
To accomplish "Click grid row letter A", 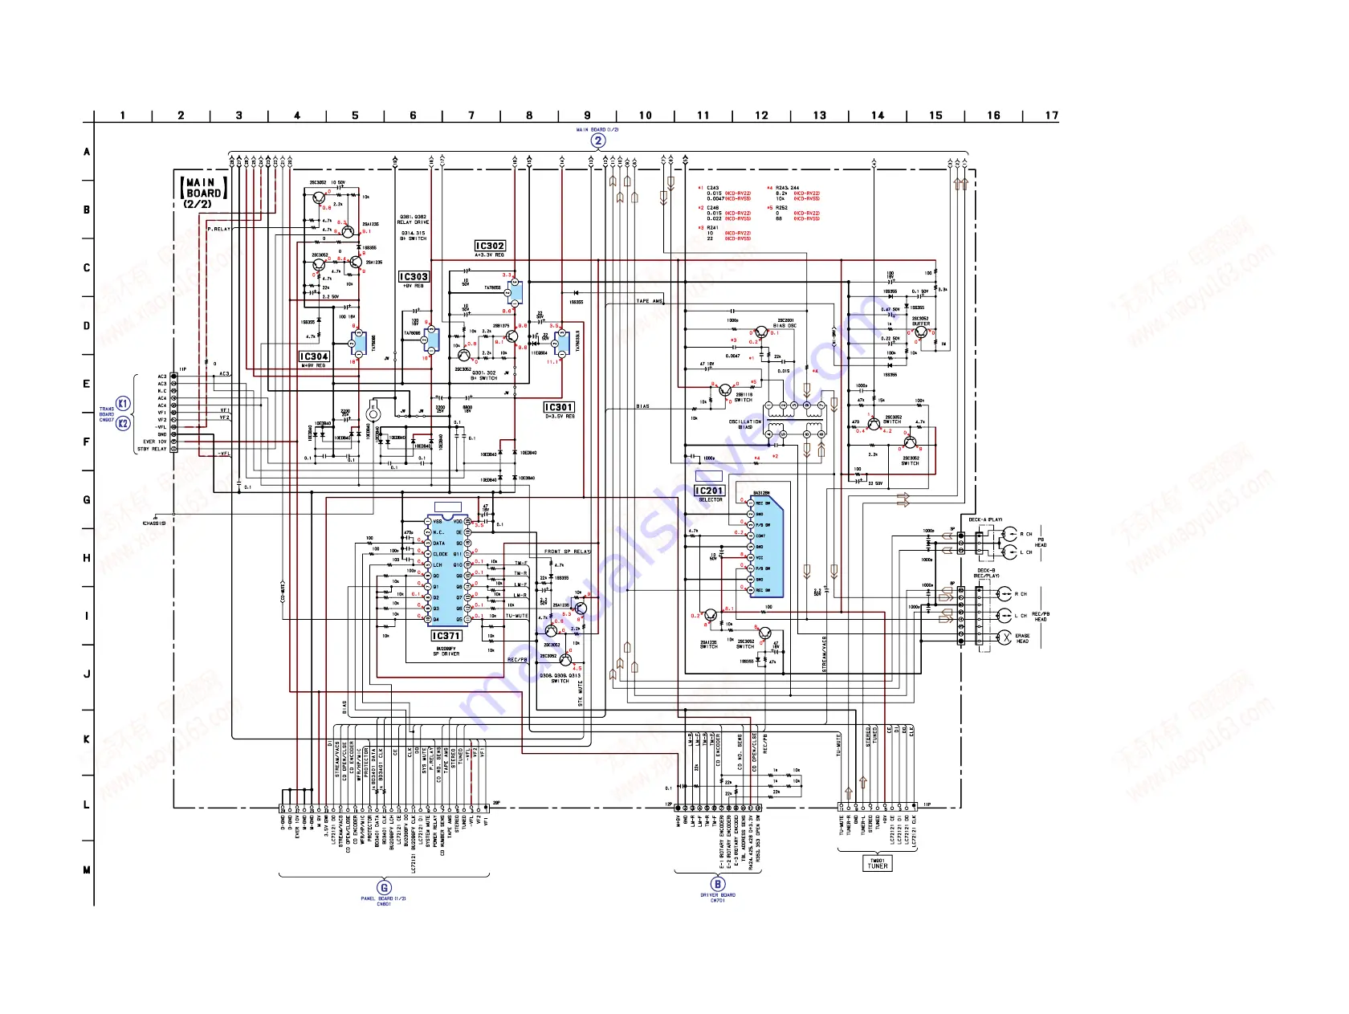I will coord(87,152).
